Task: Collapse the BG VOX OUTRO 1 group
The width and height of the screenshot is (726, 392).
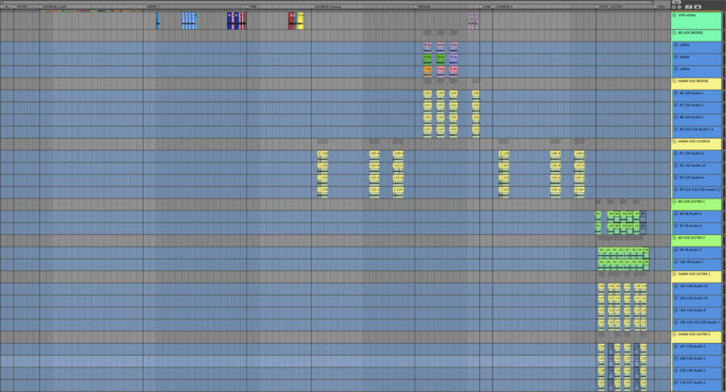Action: tap(675, 202)
